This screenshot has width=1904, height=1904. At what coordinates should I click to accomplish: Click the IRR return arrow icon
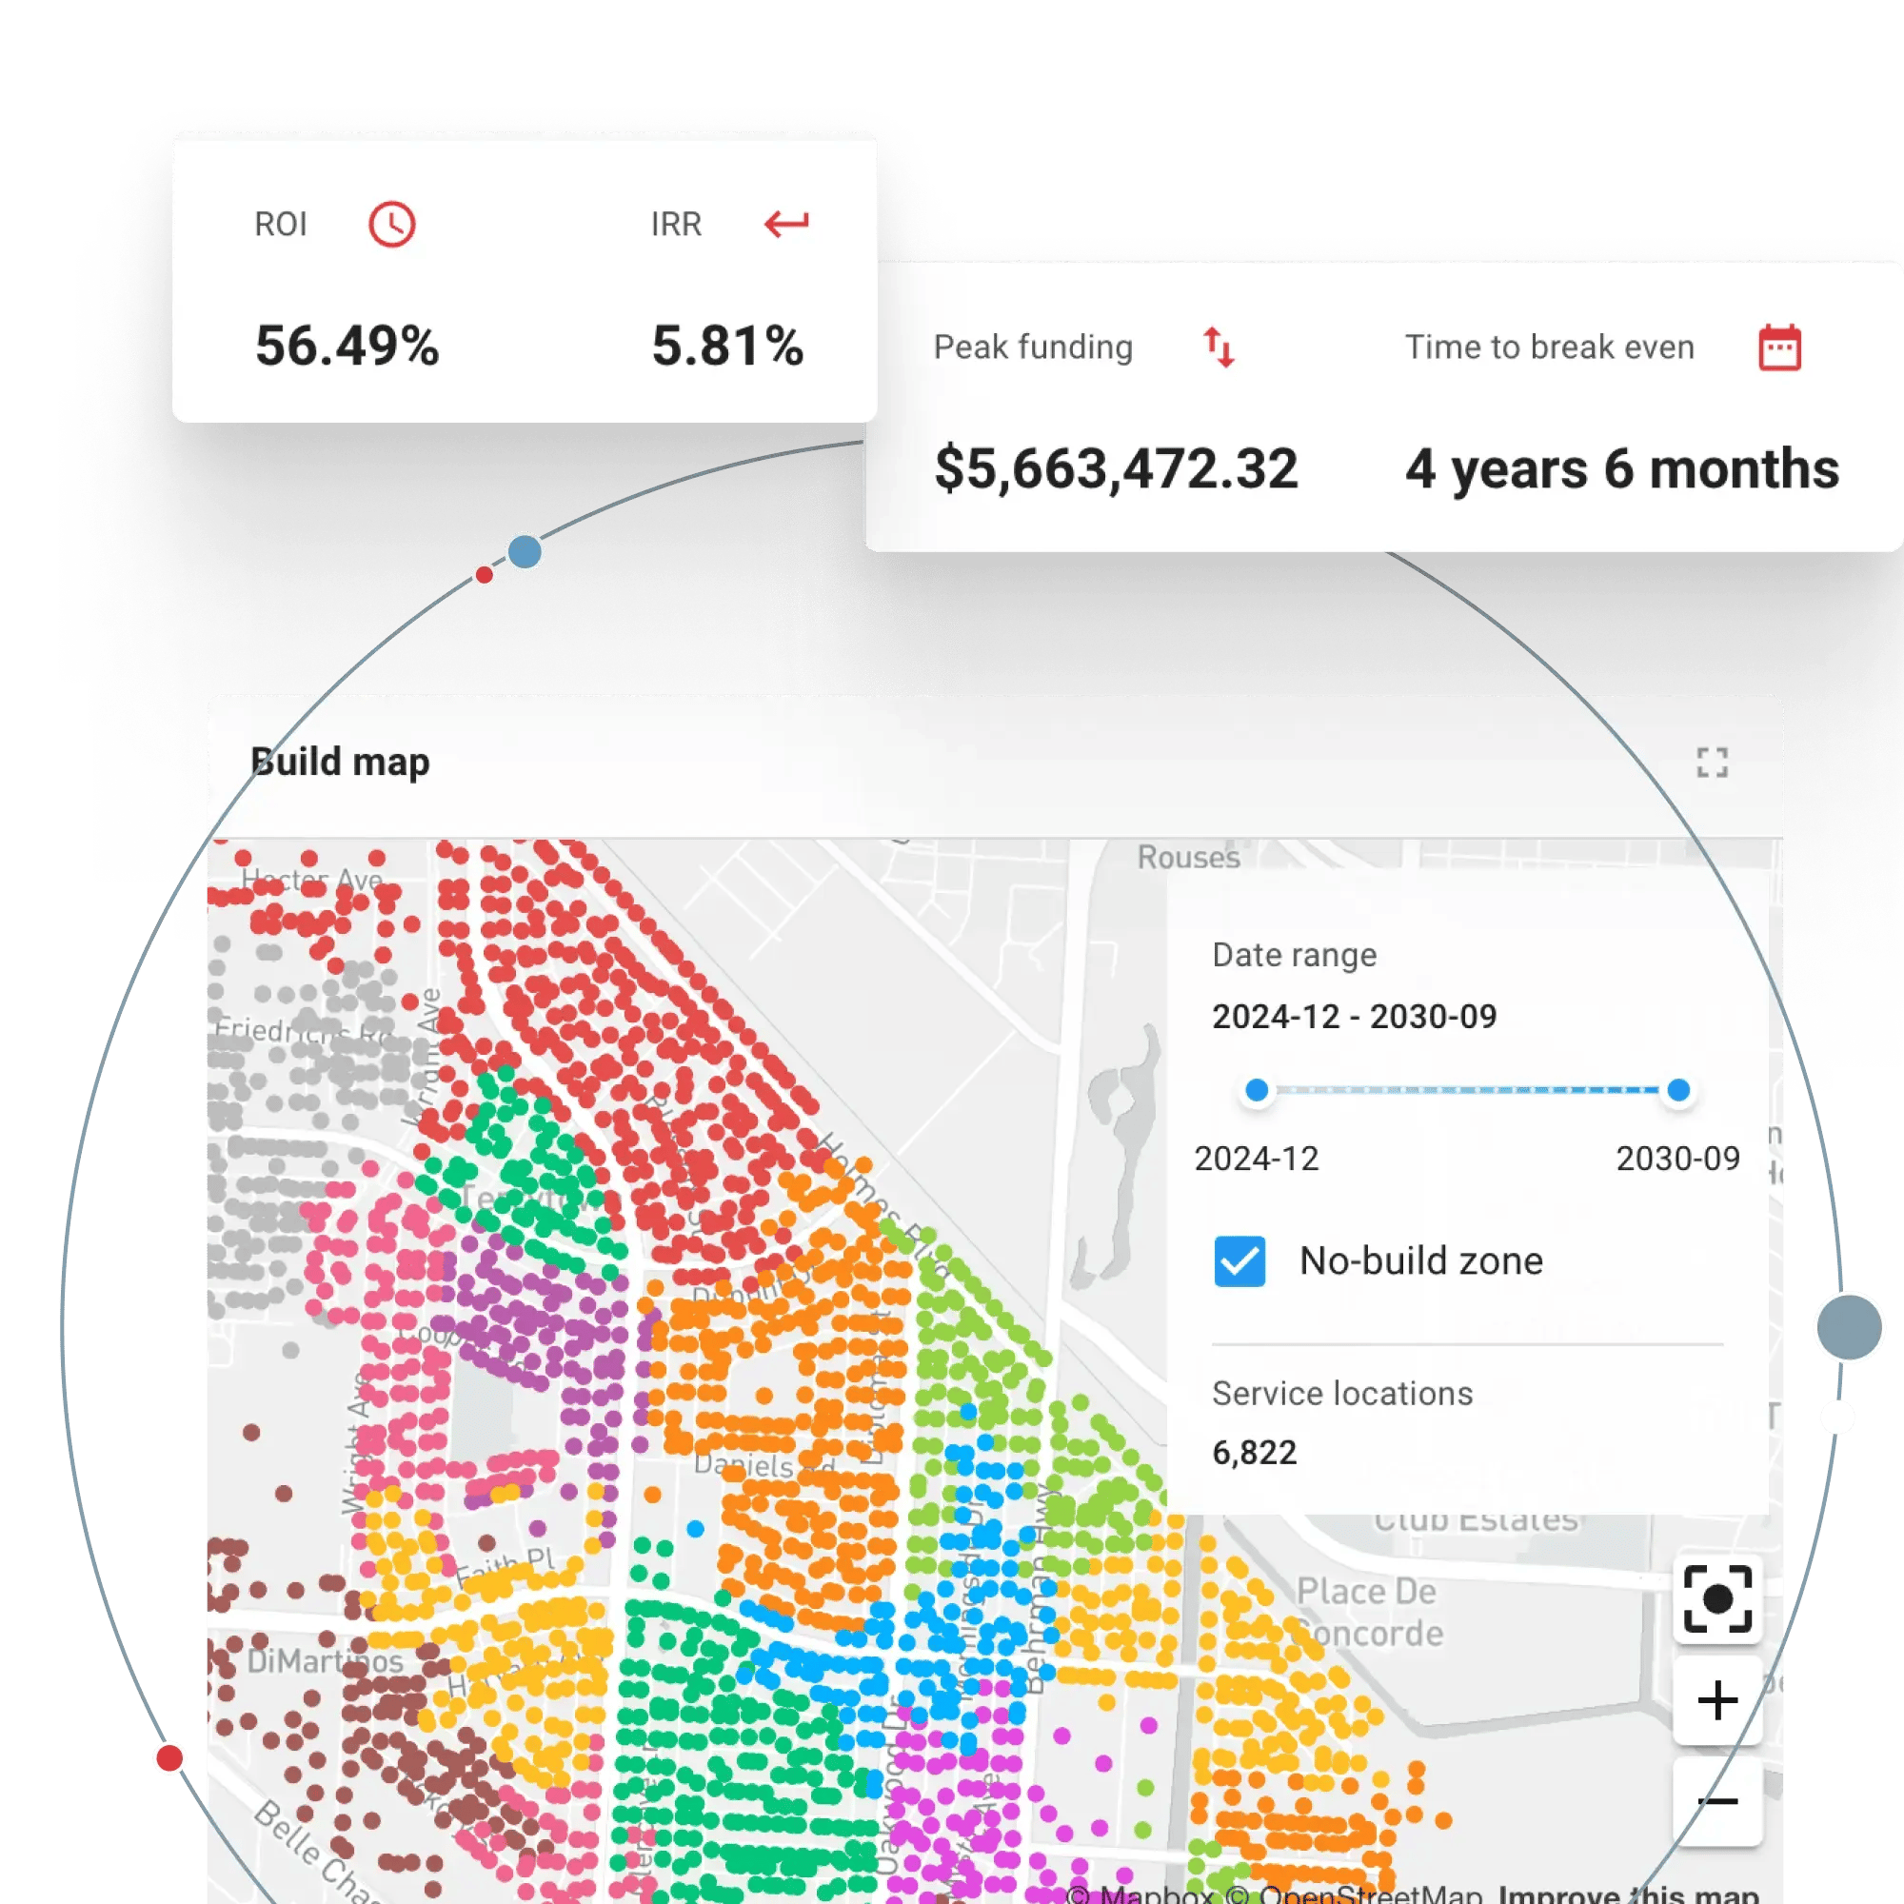click(x=786, y=224)
